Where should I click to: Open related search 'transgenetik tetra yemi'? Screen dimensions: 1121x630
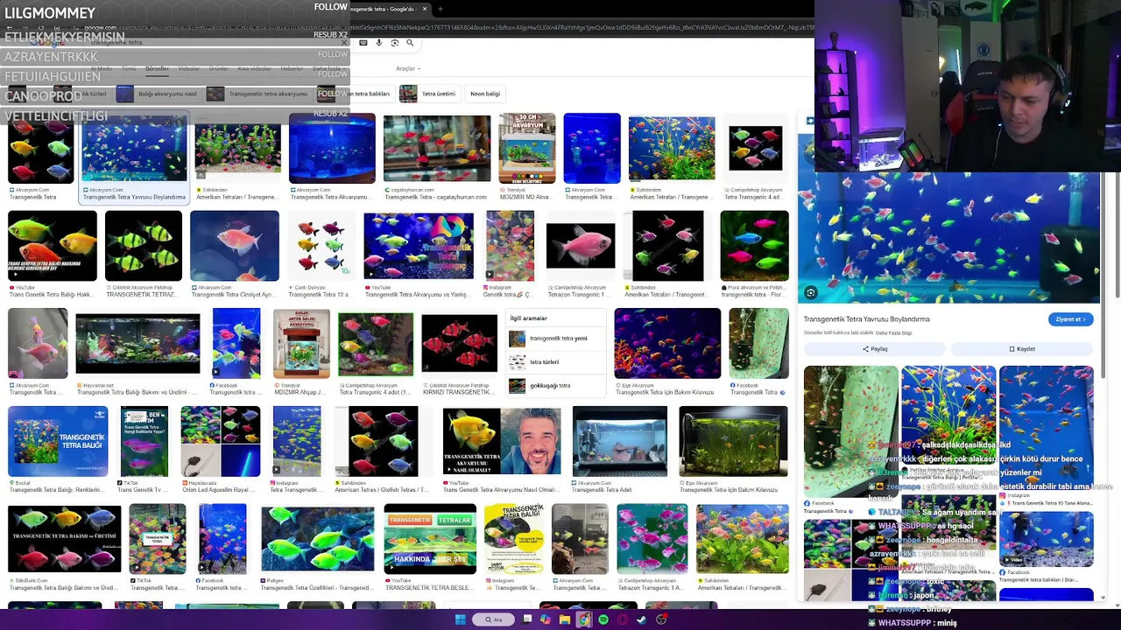[556, 339]
